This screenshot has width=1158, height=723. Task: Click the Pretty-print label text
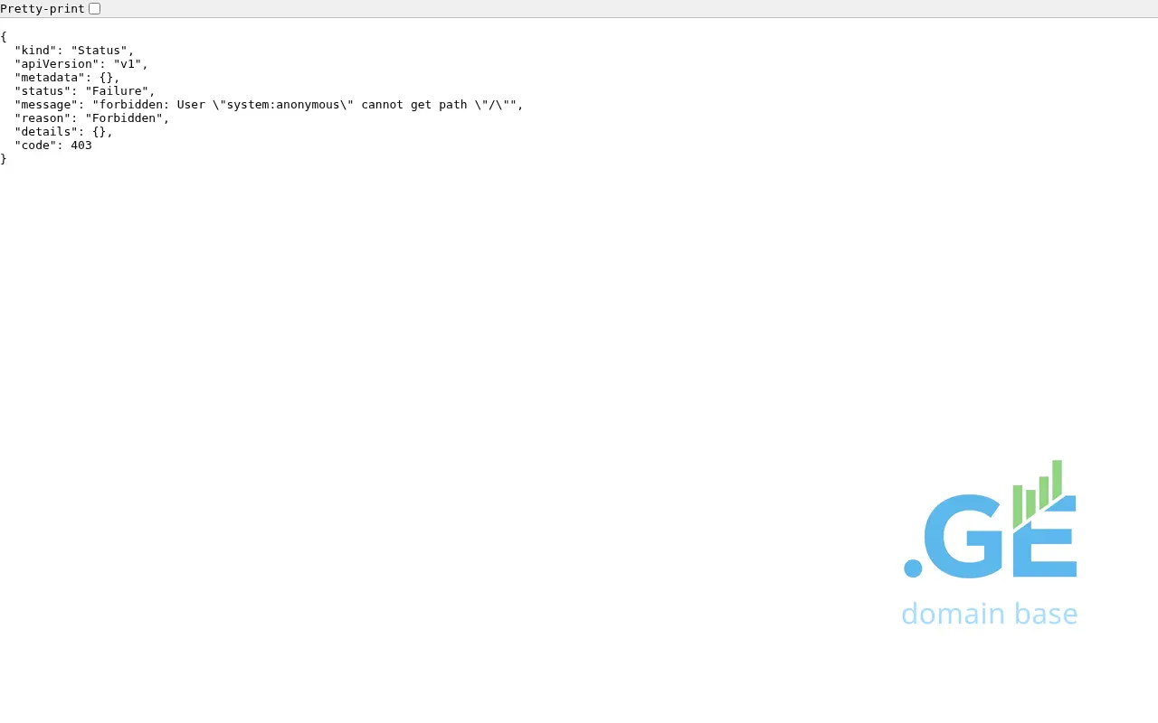click(43, 9)
